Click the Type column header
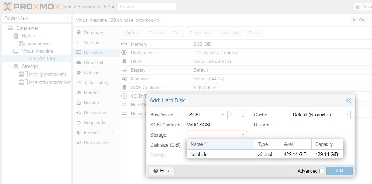Viewport: 372px width, 184px height. point(267,144)
